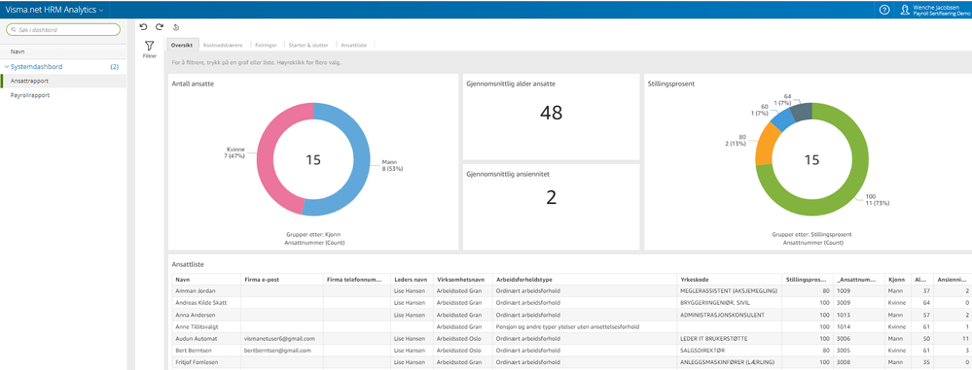
Task: Open the Feiringer tab
Action: 267,46
